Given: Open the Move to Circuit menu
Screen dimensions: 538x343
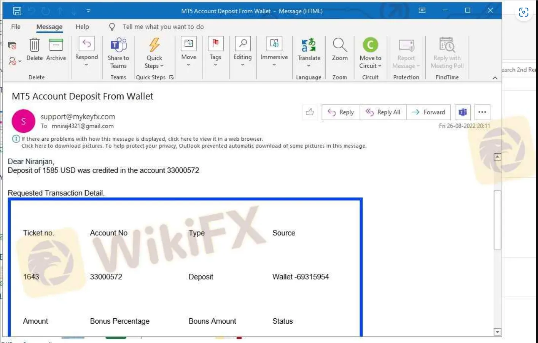Looking at the screenshot, I should (370, 53).
